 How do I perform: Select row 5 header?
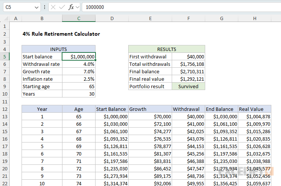coord(5,57)
